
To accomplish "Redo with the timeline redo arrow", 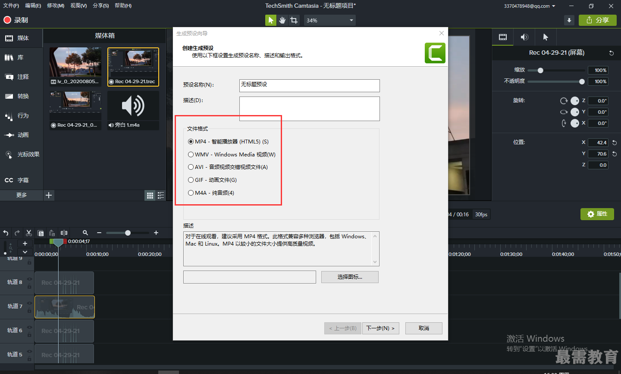I will coord(17,233).
